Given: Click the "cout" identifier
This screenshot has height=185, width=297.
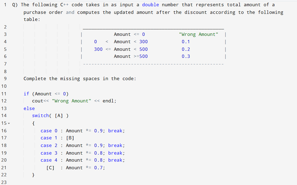Looking at the screenshot, I should tap(37, 101).
